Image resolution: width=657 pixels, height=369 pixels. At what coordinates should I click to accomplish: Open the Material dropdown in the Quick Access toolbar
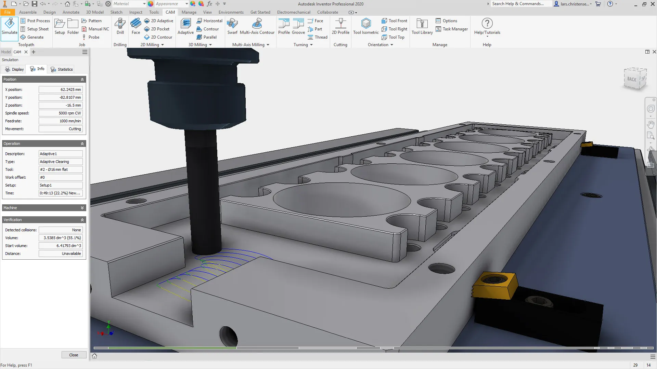pyautogui.click(x=144, y=4)
